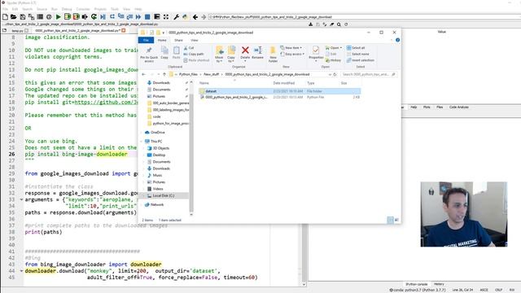Open the New item dropdown

(291, 48)
